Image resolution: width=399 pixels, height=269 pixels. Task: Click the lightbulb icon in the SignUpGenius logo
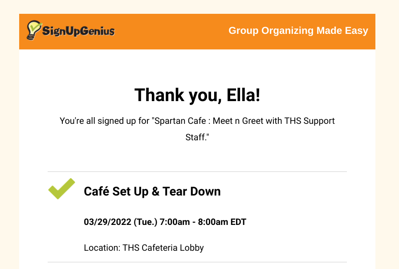pyautogui.click(x=34, y=30)
